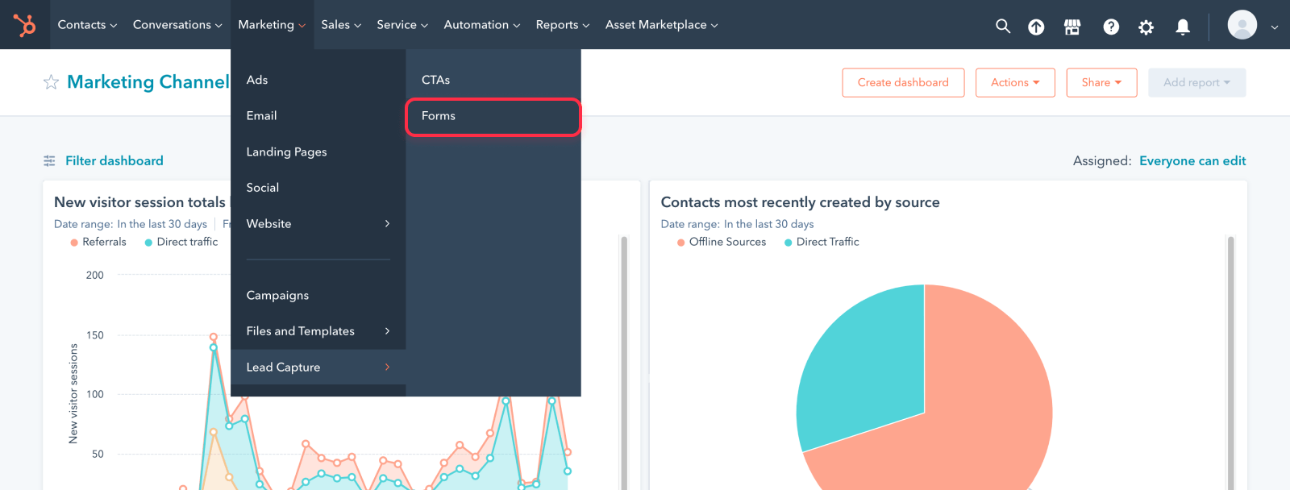Expand the Website submenu
Image resolution: width=1290 pixels, height=490 pixels.
(318, 223)
